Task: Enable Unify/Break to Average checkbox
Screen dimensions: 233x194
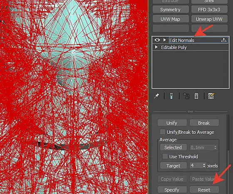Action: [163, 132]
